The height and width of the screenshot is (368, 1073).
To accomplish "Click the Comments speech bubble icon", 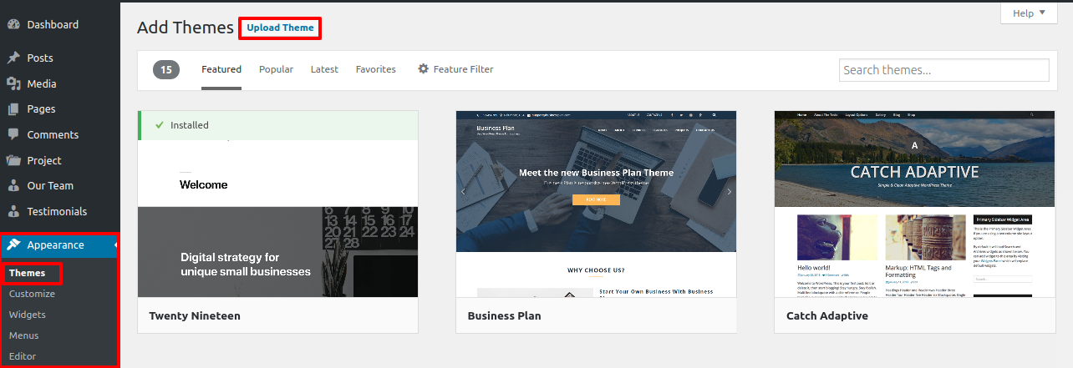I will (x=13, y=134).
